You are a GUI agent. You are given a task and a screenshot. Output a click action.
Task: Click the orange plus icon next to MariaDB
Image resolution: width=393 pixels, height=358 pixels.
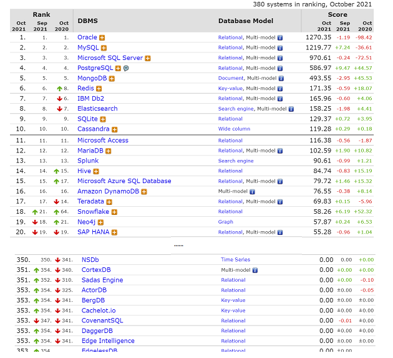tap(109, 151)
